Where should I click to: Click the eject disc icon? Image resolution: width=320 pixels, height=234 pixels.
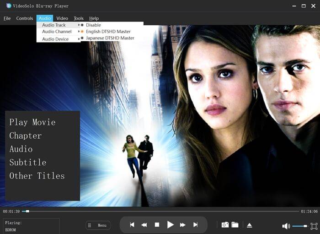tap(250, 225)
